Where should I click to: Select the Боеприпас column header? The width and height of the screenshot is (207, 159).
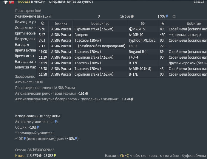[100, 24]
